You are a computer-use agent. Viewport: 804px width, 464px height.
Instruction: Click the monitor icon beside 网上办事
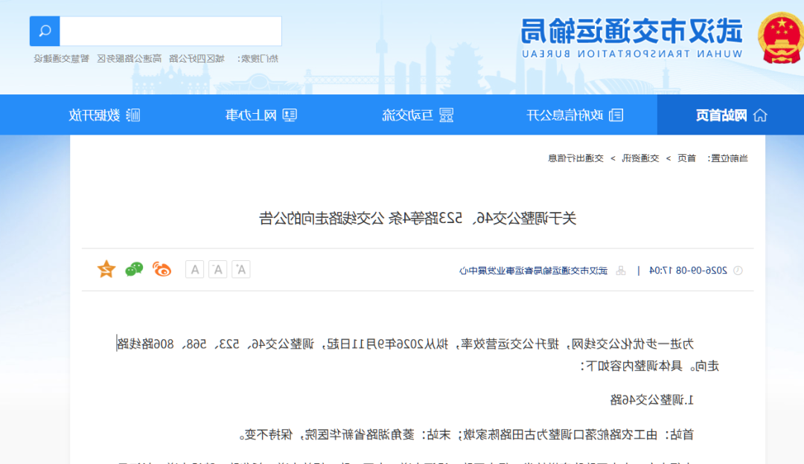click(290, 115)
